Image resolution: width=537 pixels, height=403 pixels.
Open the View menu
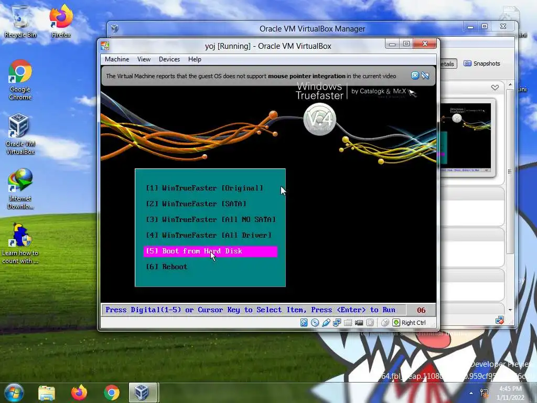pyautogui.click(x=144, y=59)
